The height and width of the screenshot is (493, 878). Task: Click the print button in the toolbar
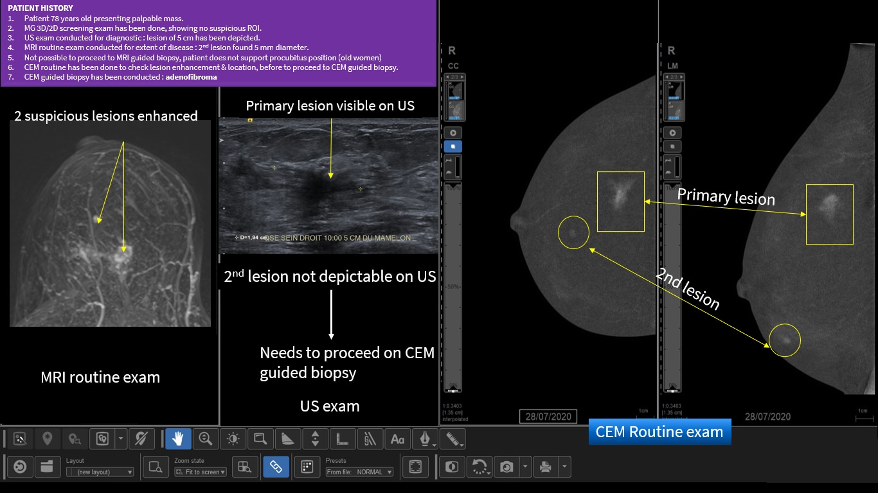pos(545,467)
